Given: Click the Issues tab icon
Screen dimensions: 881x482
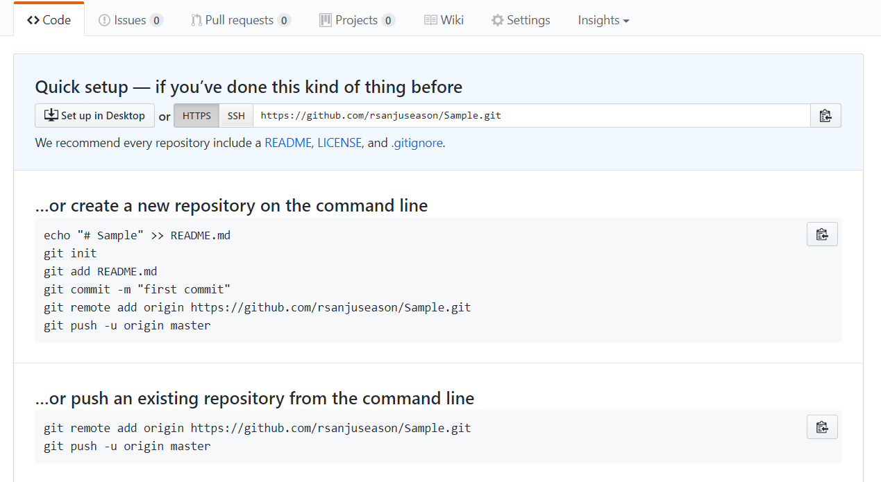Looking at the screenshot, I should pos(104,20).
